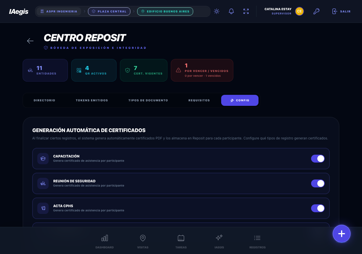Open the ASPR Ingeniería breadcrumb
This screenshot has height=254, width=362.
[59, 11]
